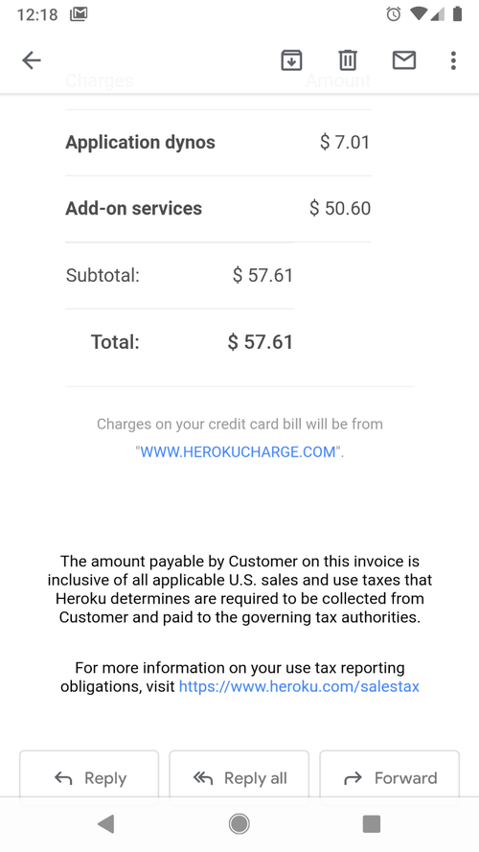The width and height of the screenshot is (479, 852).
Task: Select the Add-on services charge row
Action: click(x=217, y=209)
